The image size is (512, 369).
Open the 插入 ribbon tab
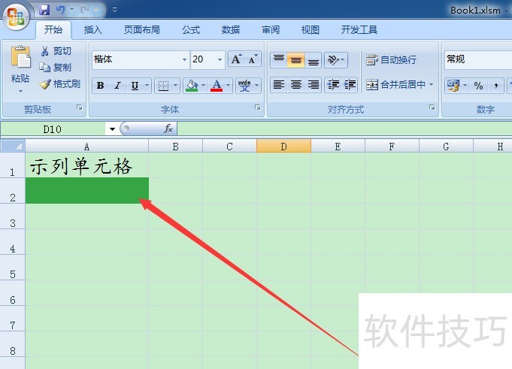[x=93, y=30]
